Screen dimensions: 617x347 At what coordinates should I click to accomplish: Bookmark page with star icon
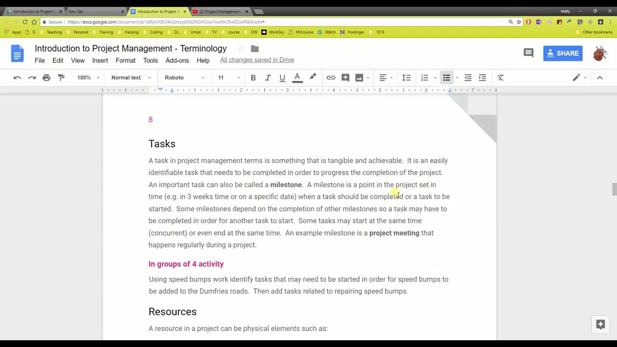(x=519, y=22)
